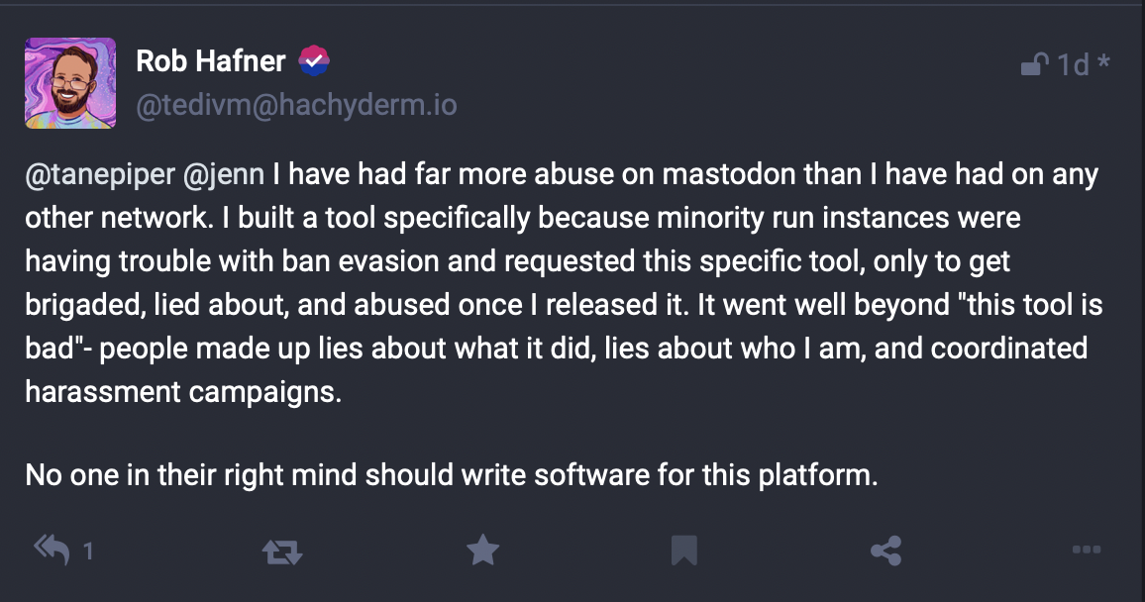The height and width of the screenshot is (602, 1145).
Task: Open the @jenn mention link
Action: 224,175
